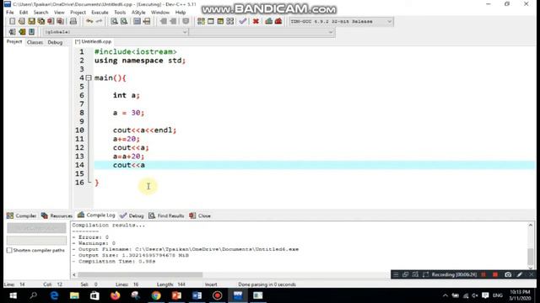Click the highlighted line 14 'cout<<a'
540x303 pixels.
point(129,165)
